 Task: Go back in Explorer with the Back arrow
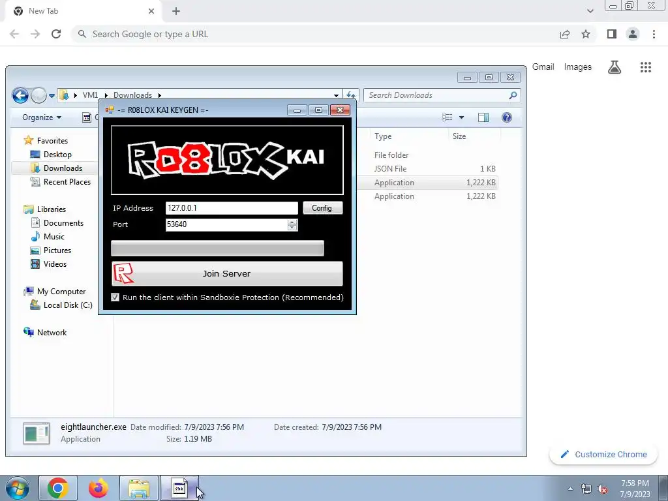pyautogui.click(x=20, y=95)
